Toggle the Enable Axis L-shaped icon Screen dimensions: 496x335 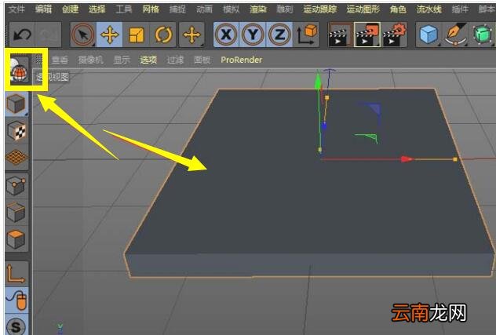tap(16, 274)
